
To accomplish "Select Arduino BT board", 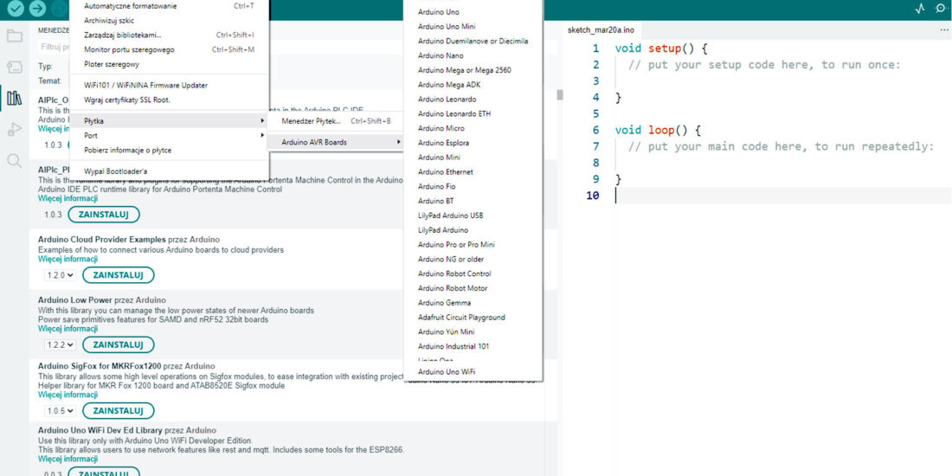I will point(473,202).
